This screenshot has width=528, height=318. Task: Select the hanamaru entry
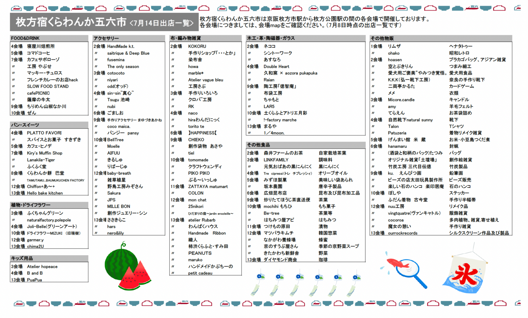tap(397, 146)
